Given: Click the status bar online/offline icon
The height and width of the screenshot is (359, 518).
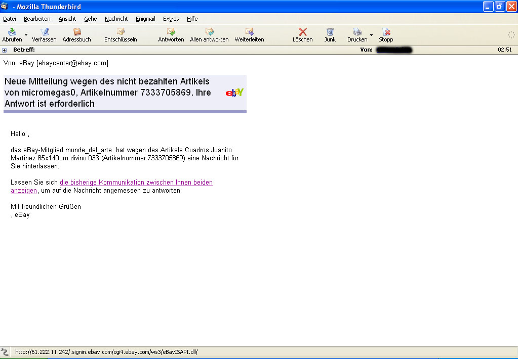Looking at the screenshot, I should tap(4, 352).
